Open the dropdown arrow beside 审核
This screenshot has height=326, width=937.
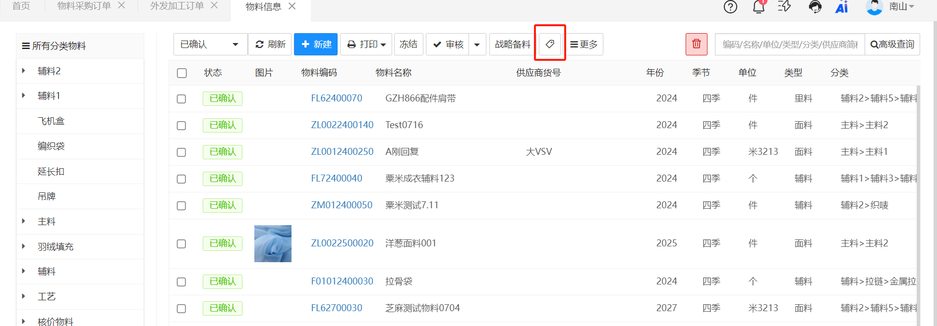tap(477, 45)
